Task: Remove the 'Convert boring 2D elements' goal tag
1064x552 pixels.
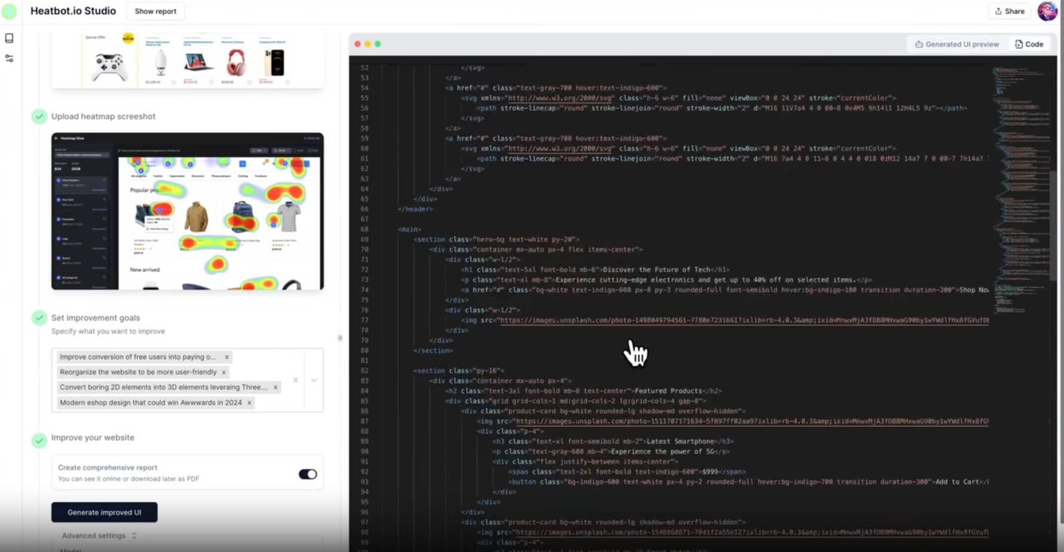Action: [276, 387]
